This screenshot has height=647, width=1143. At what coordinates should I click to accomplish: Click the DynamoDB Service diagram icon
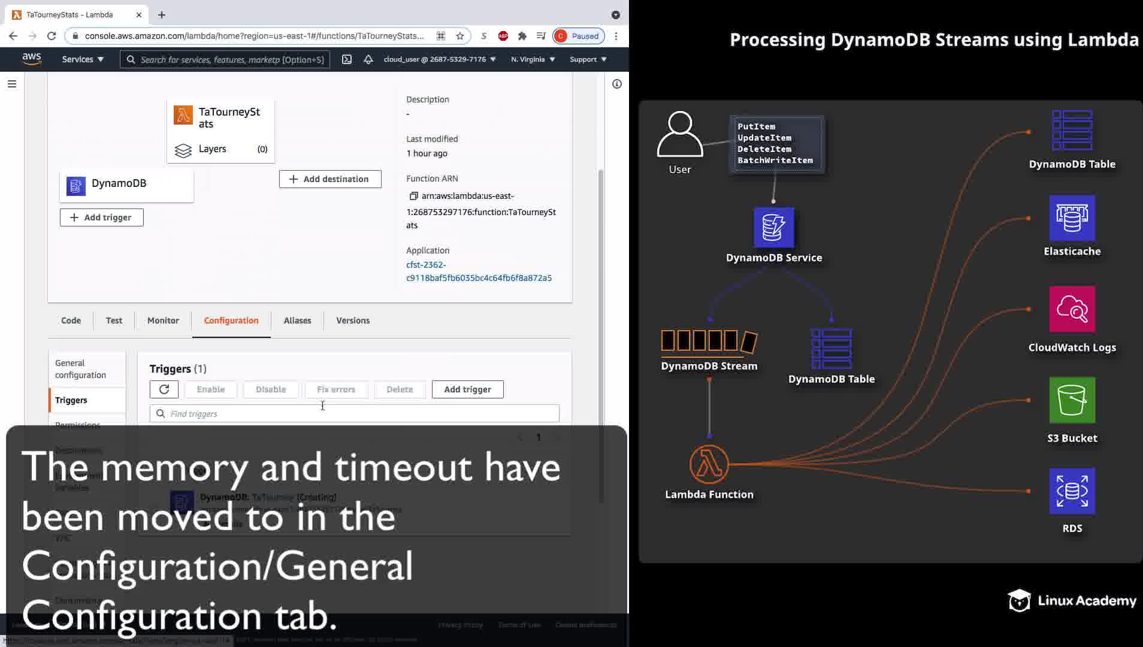774,228
